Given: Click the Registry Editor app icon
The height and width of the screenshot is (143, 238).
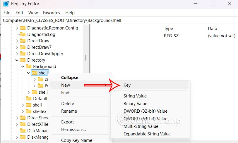Looking at the screenshot, I should 6,4.
